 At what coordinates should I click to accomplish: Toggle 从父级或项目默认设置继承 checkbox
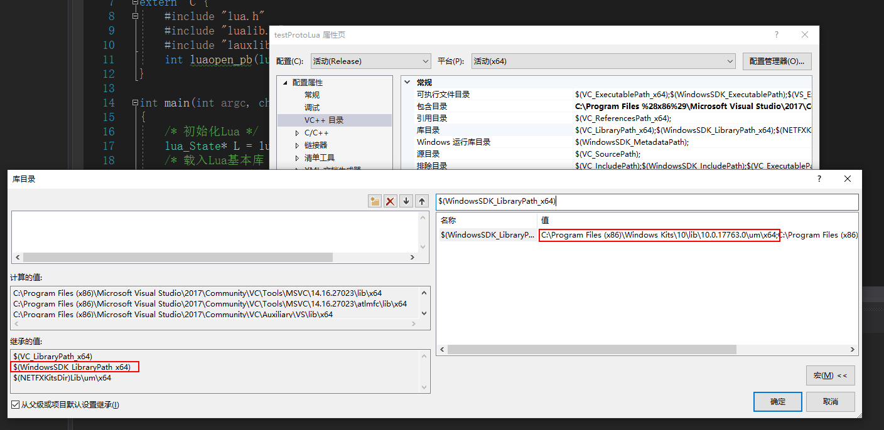pos(14,405)
